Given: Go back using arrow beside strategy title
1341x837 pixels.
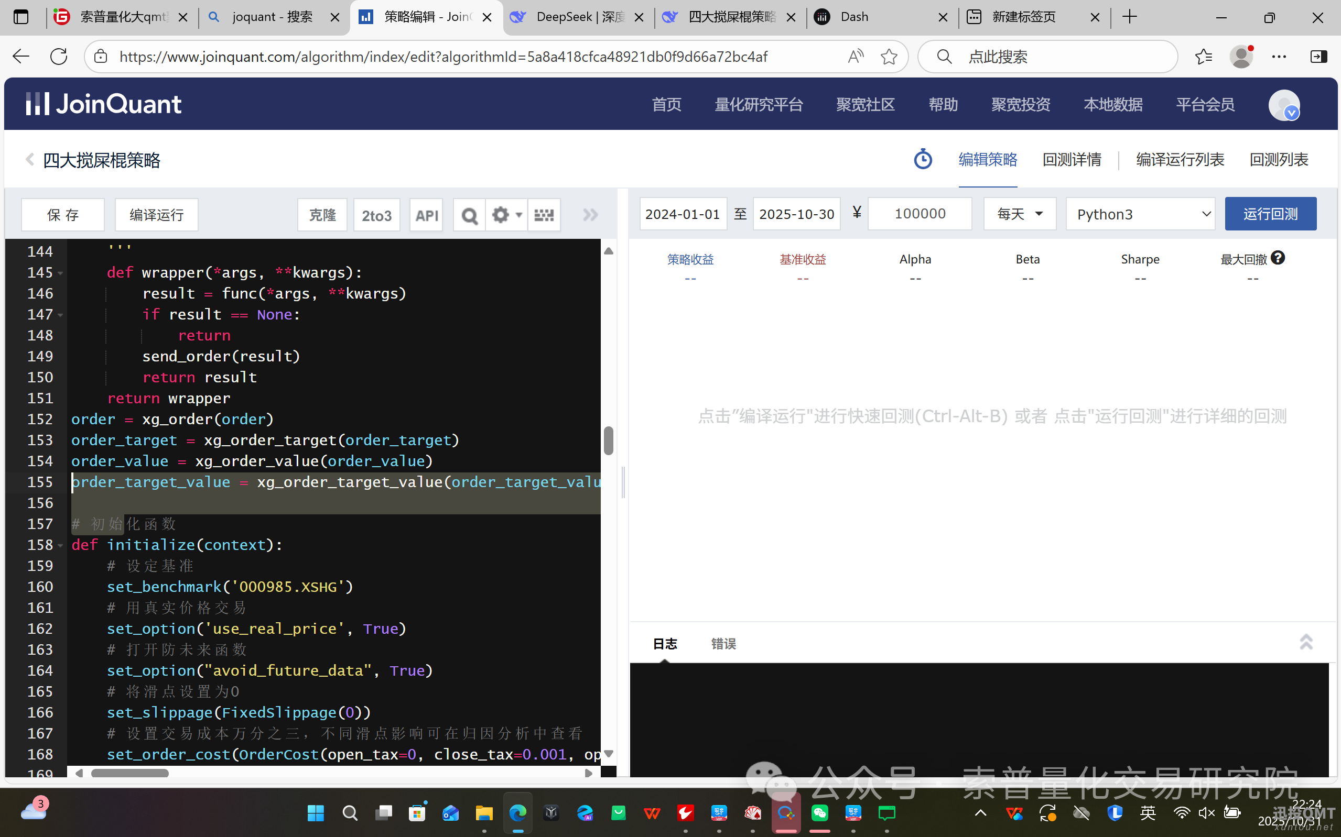Looking at the screenshot, I should pos(30,160).
